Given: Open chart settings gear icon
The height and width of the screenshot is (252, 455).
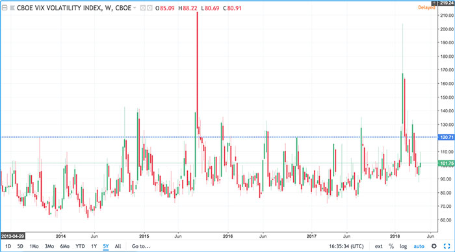Looking at the screenshot, I should 434,246.
